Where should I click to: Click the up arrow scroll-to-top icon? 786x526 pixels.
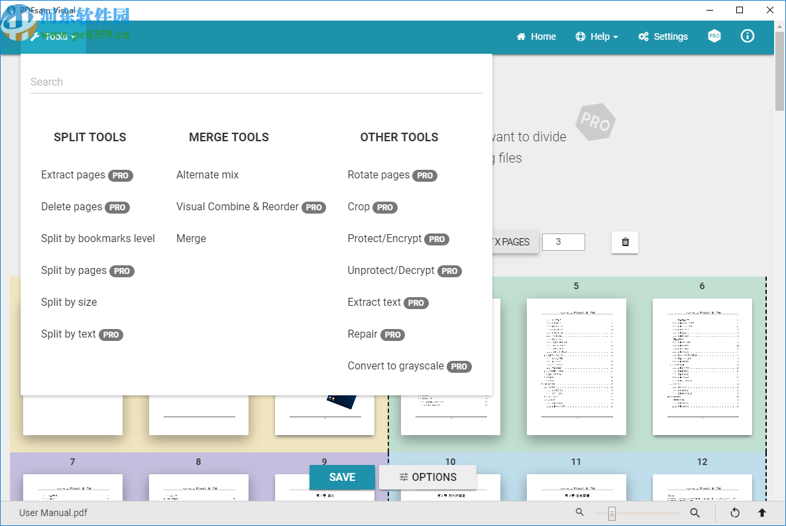tap(762, 513)
